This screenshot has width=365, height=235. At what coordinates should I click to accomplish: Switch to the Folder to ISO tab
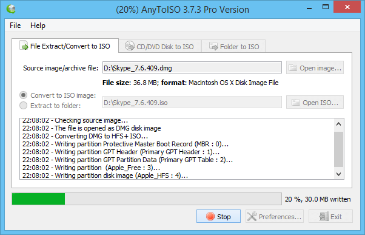[233, 46]
